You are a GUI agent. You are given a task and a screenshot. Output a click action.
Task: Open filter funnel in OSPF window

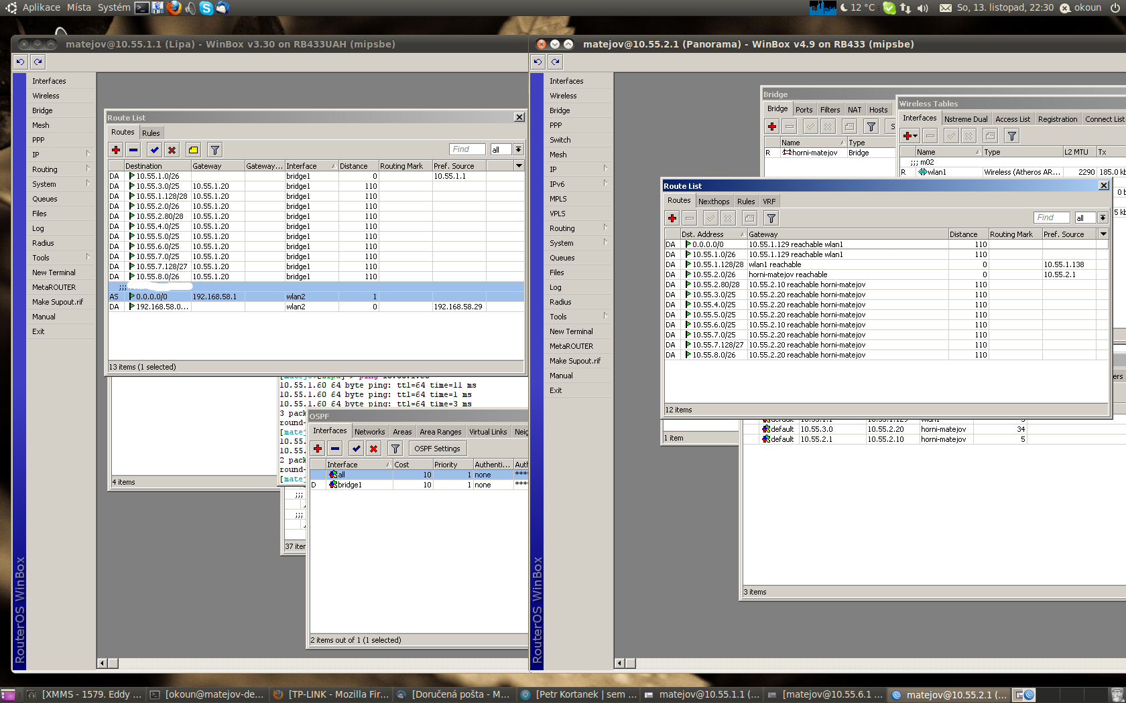(x=395, y=449)
